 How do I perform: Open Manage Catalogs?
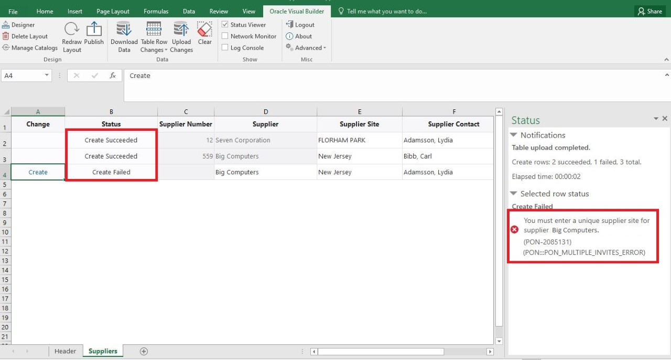click(29, 48)
